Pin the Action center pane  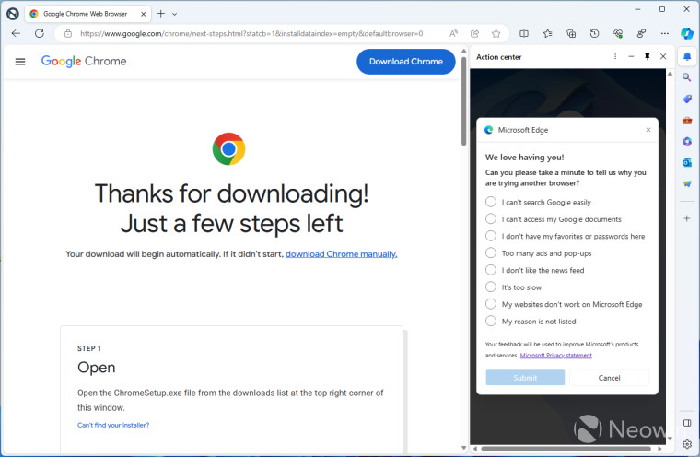pyautogui.click(x=647, y=56)
